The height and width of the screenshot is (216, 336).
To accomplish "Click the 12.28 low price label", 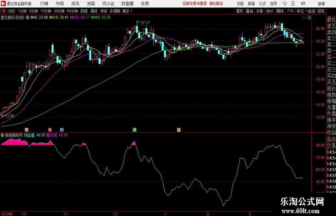I will [x=10, y=116].
